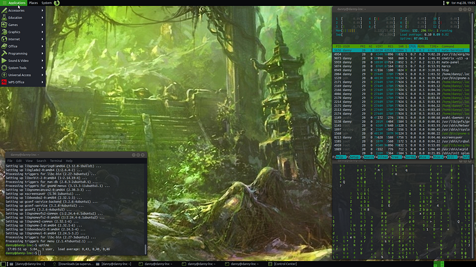Image resolution: width=476 pixels, height=267 pixels.
Task: Sort htop by CPU% column header
Action: tap(412, 46)
